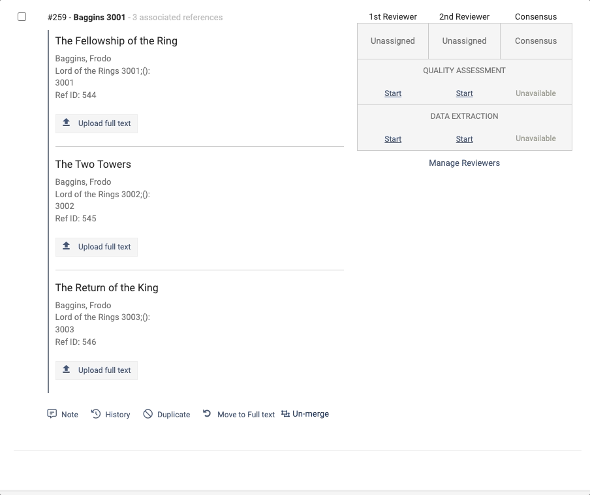Click Unavailable in Data Extraction row
590x495 pixels.
coord(536,138)
